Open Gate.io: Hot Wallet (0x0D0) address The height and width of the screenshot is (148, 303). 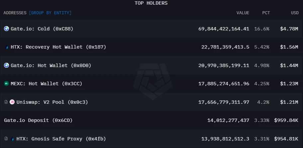[x=51, y=65]
